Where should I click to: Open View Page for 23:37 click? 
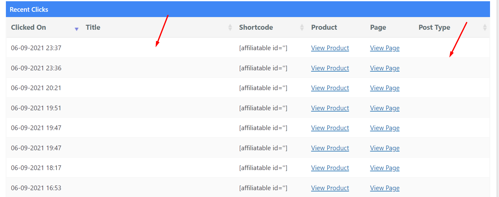(385, 48)
